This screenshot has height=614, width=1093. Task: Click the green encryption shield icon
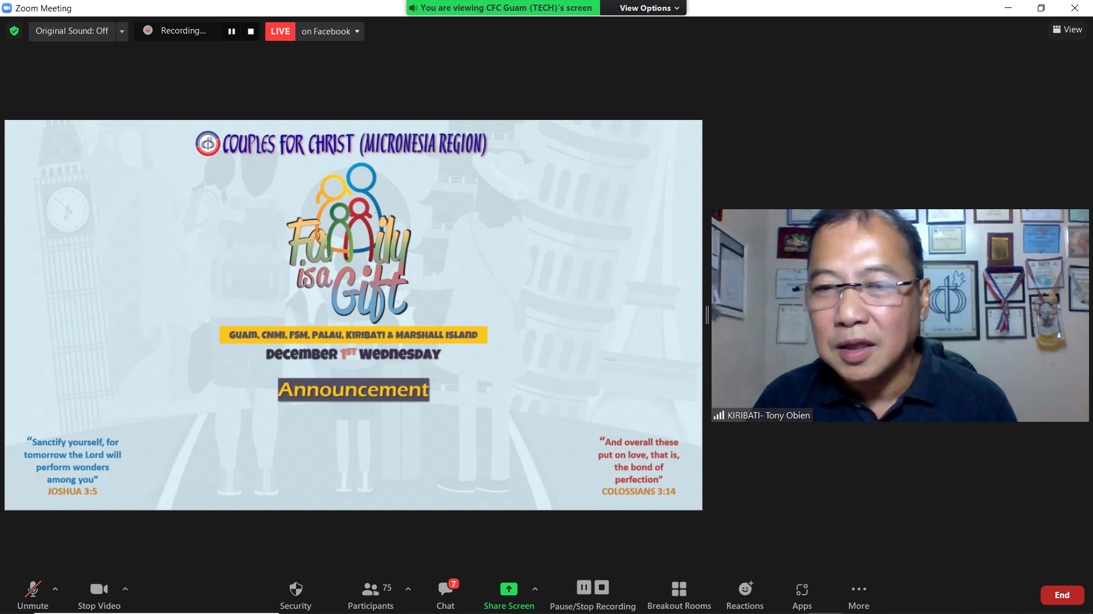pos(14,31)
